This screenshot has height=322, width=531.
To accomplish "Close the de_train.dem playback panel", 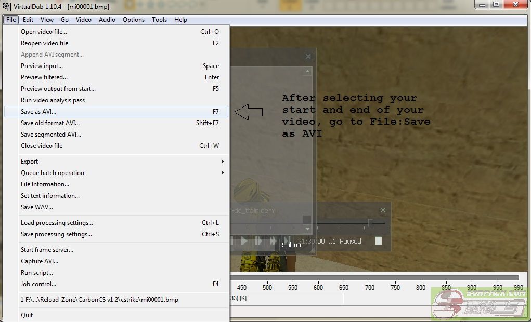I will (383, 210).
